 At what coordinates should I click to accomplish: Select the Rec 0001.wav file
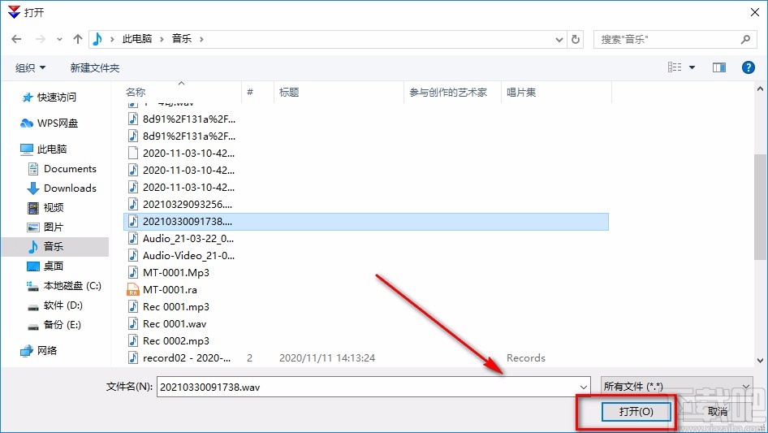(175, 324)
